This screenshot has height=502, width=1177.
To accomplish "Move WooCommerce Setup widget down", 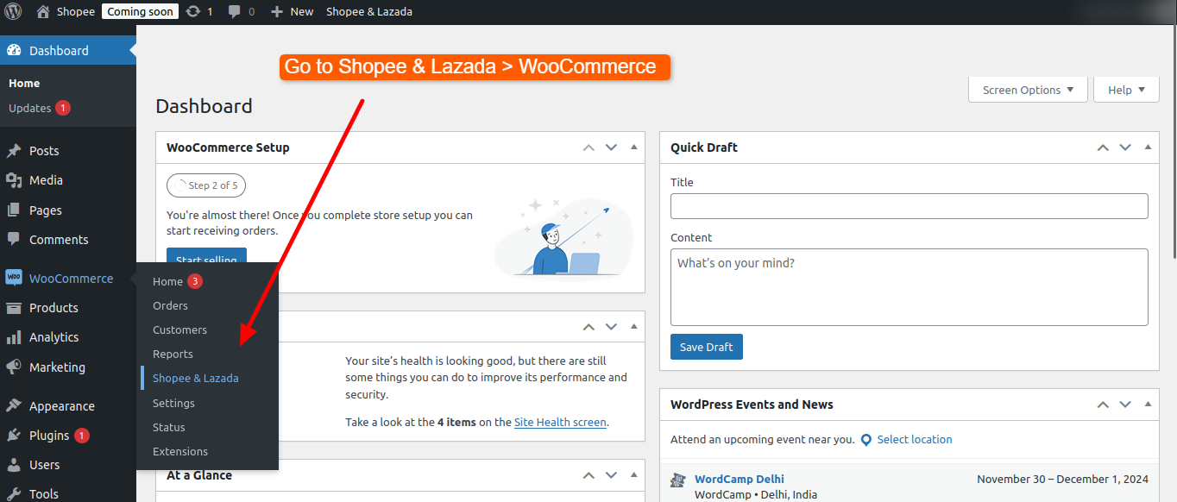I will (611, 147).
